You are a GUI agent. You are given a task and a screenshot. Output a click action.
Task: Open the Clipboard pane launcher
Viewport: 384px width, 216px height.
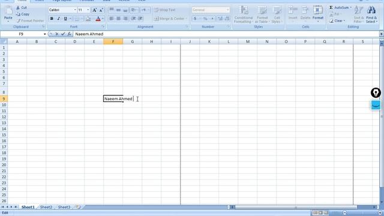click(x=43, y=26)
